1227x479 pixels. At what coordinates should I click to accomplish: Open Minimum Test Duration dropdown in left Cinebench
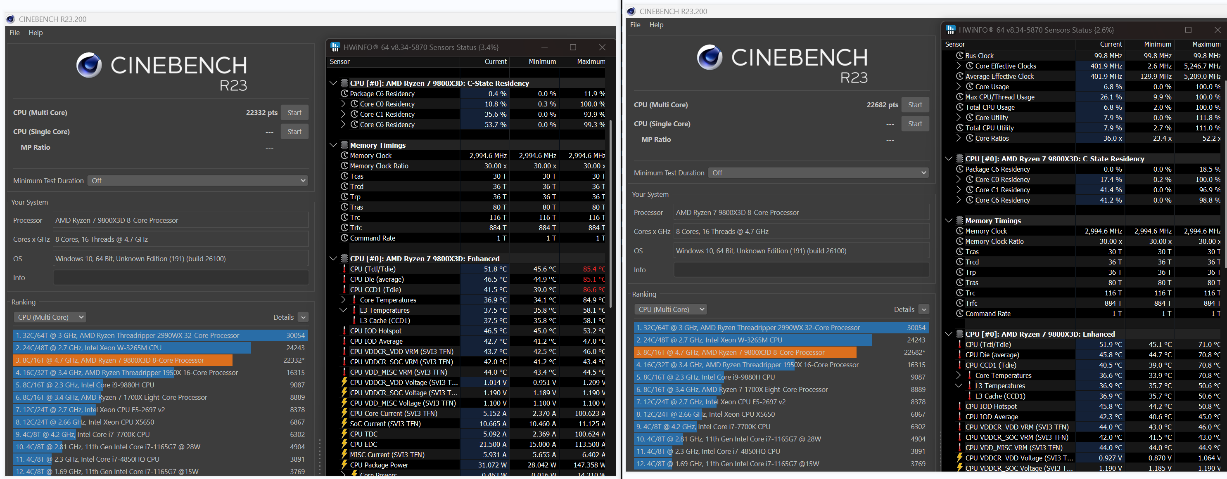(198, 180)
